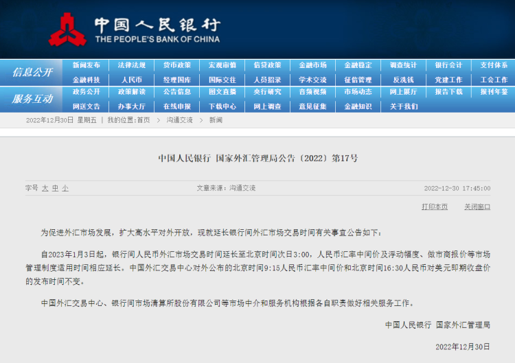Image resolution: width=515 pixels, height=363 pixels.
Task: Click the 信息公开 section header
Action: 32,72
